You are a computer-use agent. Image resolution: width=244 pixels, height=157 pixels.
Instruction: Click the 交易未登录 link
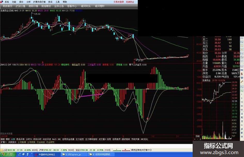point(119,2)
